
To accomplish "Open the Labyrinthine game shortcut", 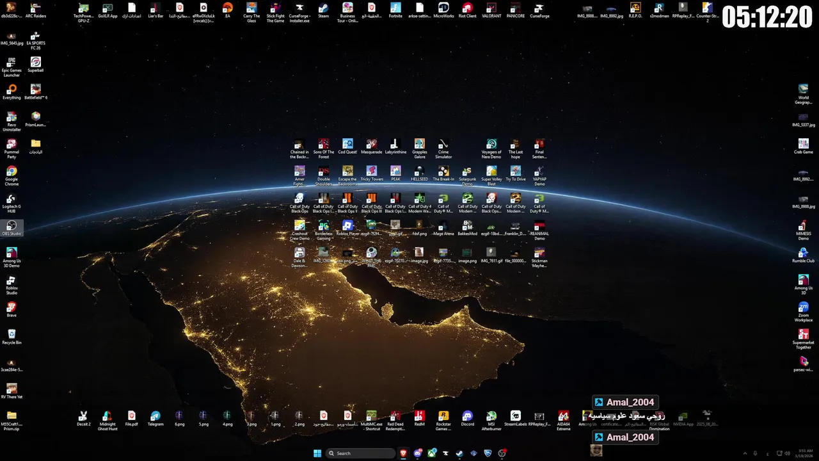I will pyautogui.click(x=395, y=147).
